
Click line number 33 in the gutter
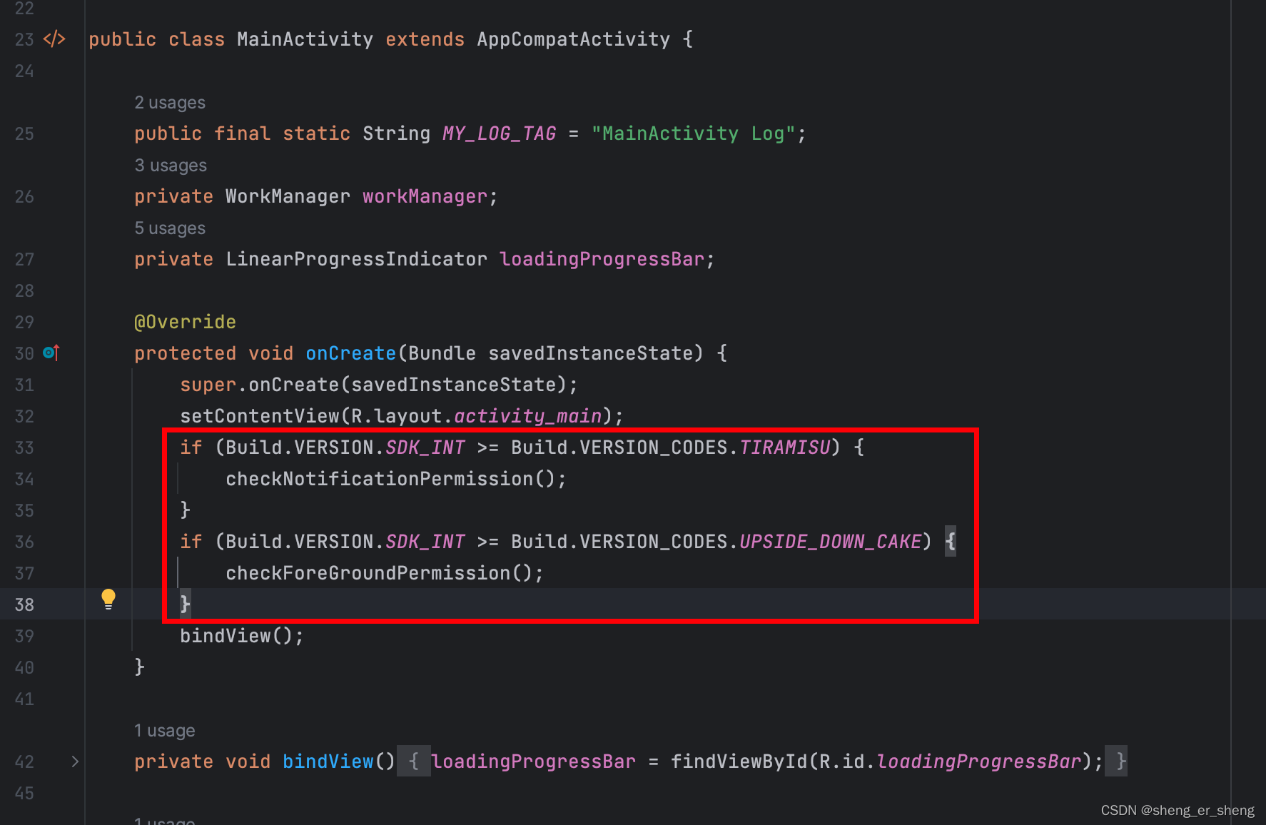(x=24, y=447)
